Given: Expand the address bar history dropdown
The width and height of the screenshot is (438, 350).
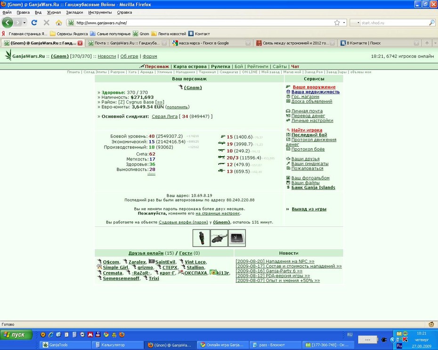Looking at the screenshot, I should tap(344, 23).
